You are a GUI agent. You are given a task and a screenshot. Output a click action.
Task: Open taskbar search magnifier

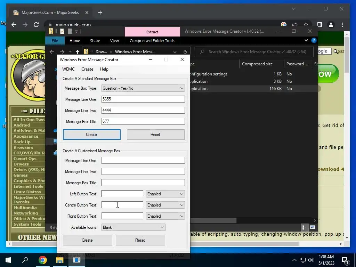point(25,260)
